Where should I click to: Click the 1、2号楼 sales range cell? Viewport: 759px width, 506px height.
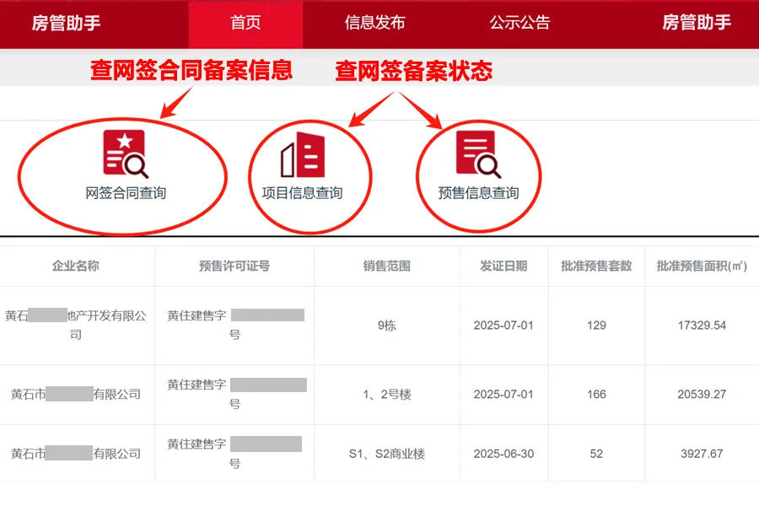pos(386,394)
